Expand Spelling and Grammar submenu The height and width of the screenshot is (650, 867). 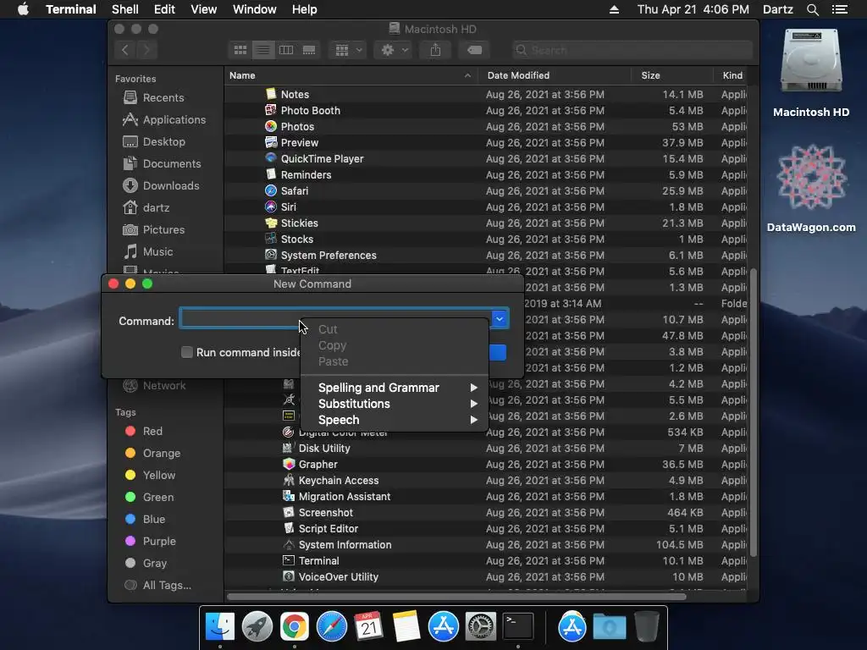tap(395, 388)
